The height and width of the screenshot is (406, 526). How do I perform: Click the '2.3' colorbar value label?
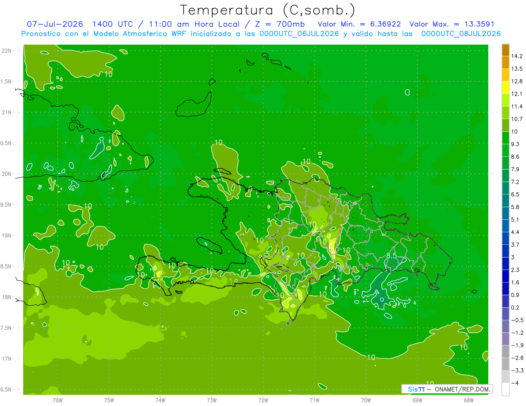515,270
